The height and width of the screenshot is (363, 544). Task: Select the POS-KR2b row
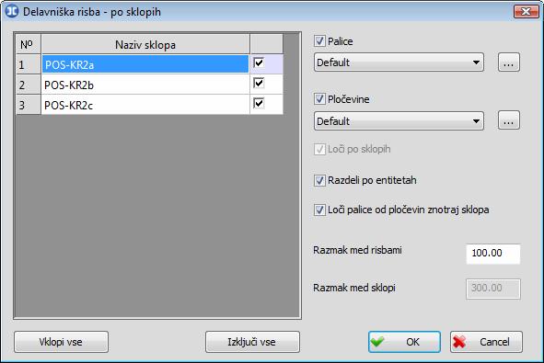[145, 85]
